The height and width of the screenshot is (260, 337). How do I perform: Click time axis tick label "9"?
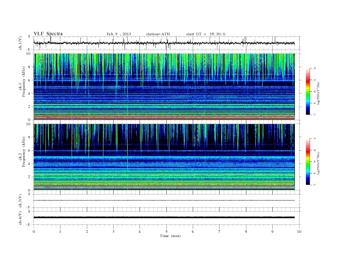tap(272, 232)
